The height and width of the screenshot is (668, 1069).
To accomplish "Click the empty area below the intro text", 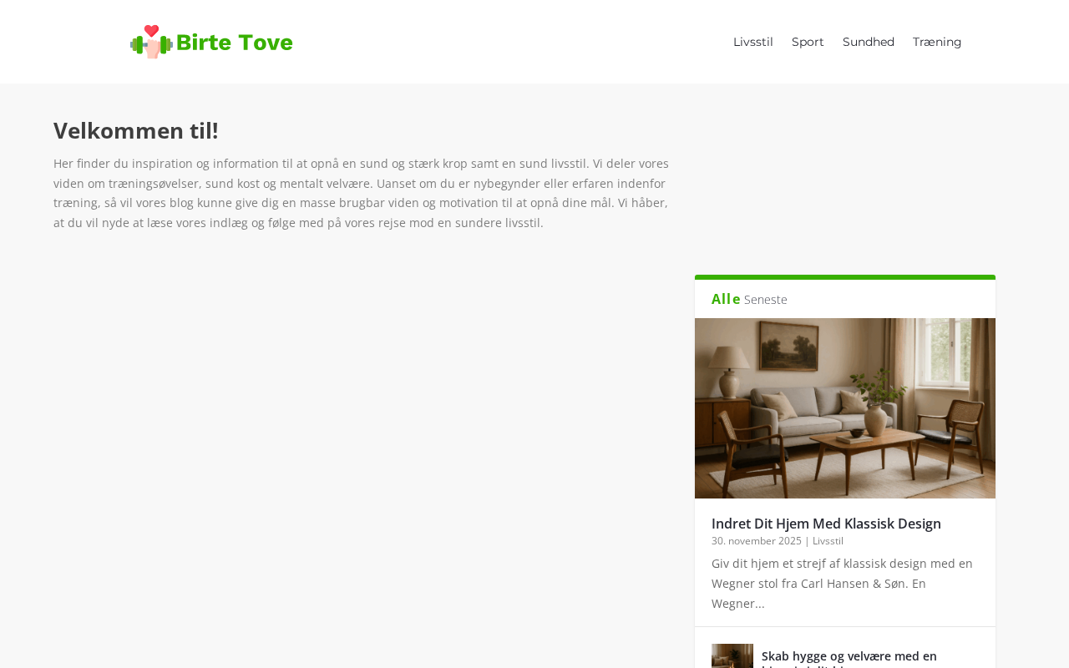I will coord(361,451).
